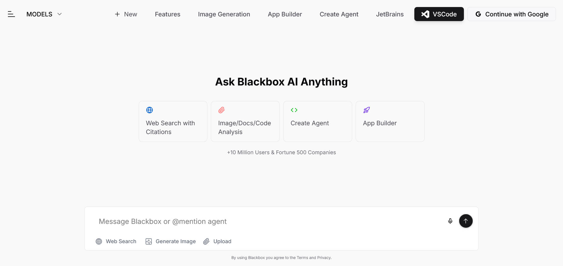
Task: Go to Image Generation in top navigation
Action: click(224, 14)
